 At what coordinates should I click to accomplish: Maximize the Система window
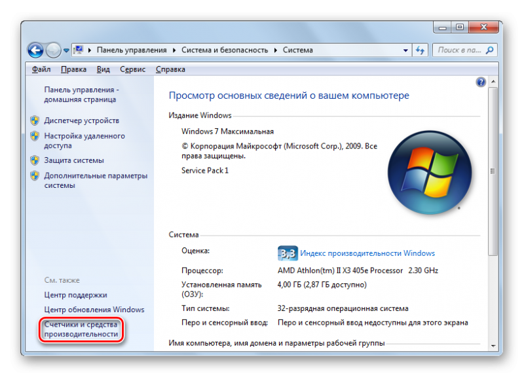(x=460, y=27)
